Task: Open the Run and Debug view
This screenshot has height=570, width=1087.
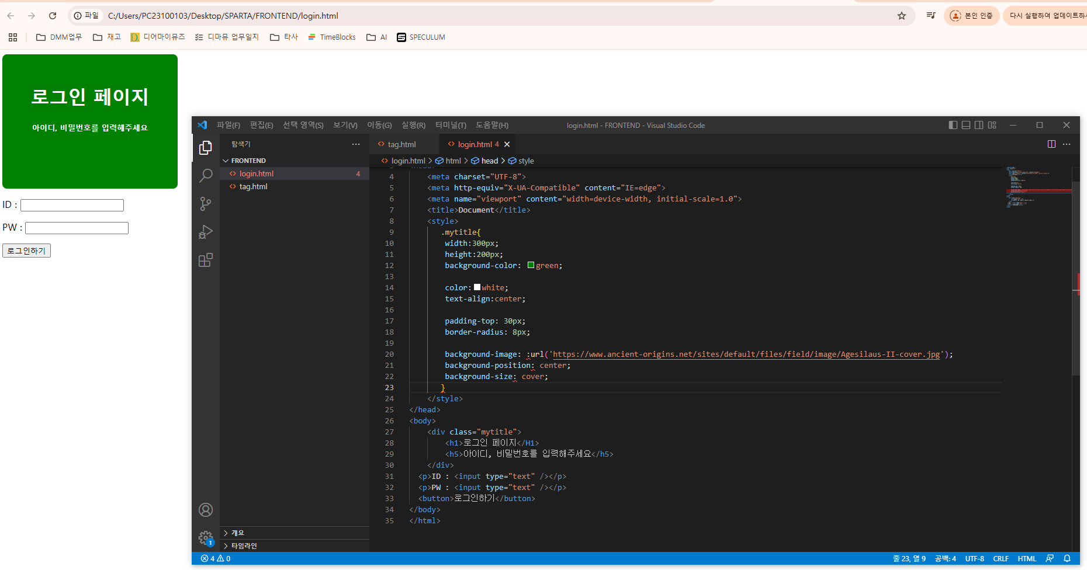Action: click(x=206, y=232)
